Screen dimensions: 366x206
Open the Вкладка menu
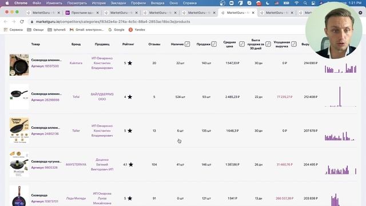157,3
